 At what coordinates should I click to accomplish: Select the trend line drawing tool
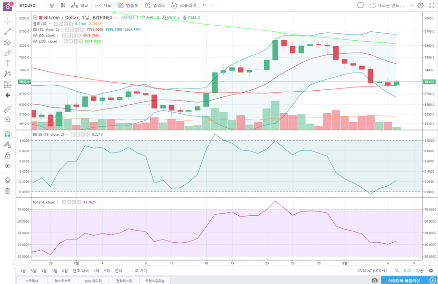point(7,31)
